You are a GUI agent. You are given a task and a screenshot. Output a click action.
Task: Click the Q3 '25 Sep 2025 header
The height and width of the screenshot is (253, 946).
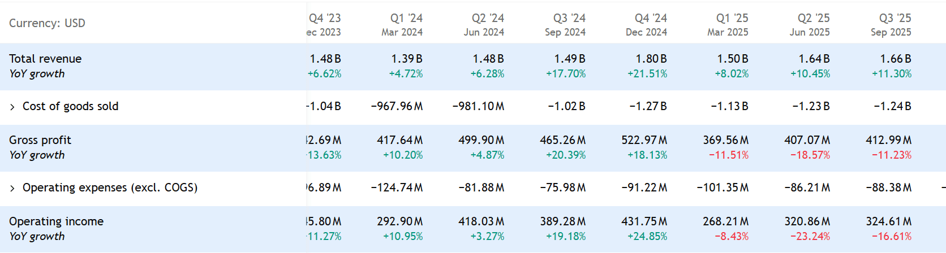pyautogui.click(x=892, y=25)
